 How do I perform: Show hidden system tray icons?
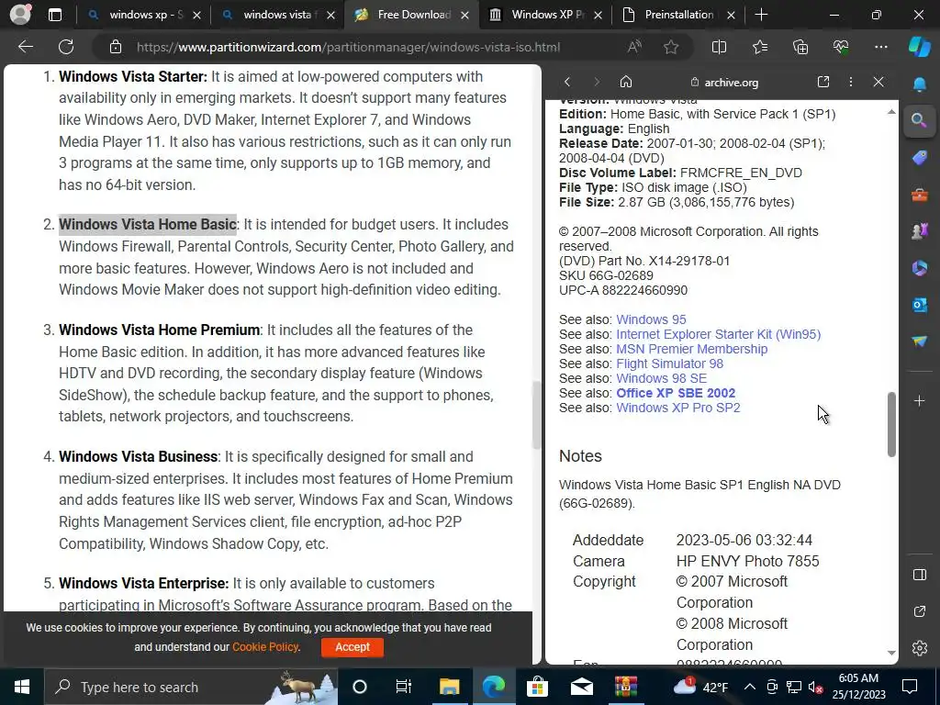750,687
